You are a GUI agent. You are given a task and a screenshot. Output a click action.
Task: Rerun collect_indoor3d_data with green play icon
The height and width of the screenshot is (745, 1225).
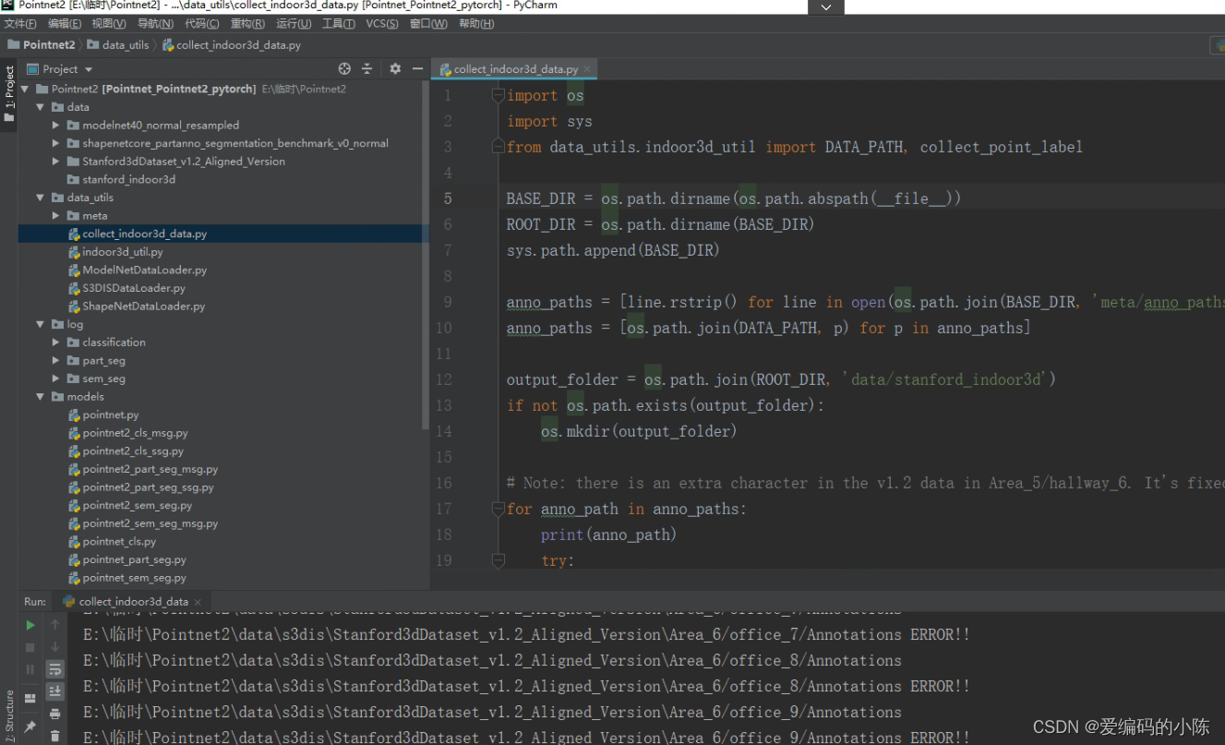click(x=30, y=625)
